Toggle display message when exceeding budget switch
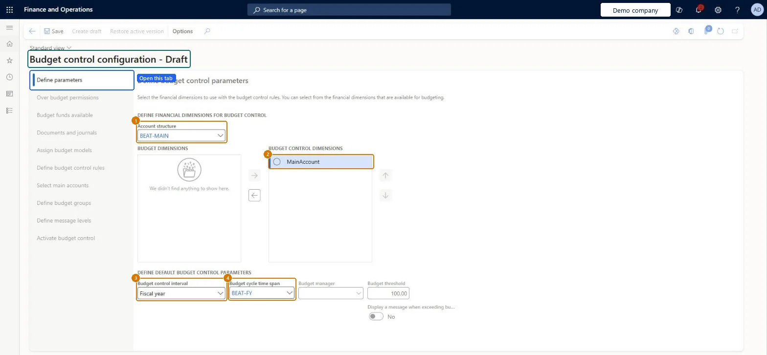 [376, 316]
